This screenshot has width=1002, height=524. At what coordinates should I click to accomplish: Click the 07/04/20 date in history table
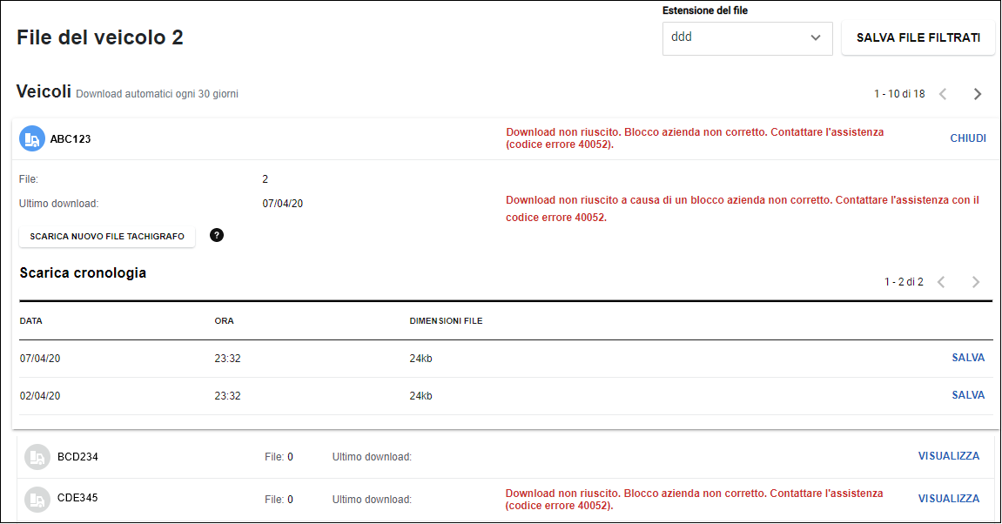pyautogui.click(x=40, y=359)
